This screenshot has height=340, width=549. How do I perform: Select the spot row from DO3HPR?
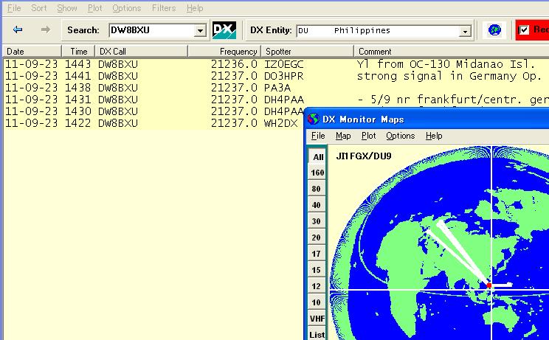click(x=276, y=76)
